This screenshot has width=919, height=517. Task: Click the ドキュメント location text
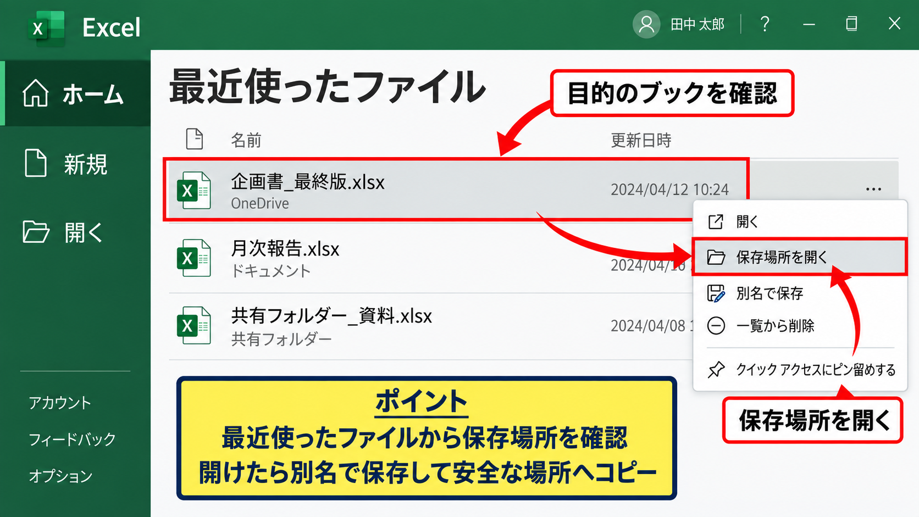[271, 271]
